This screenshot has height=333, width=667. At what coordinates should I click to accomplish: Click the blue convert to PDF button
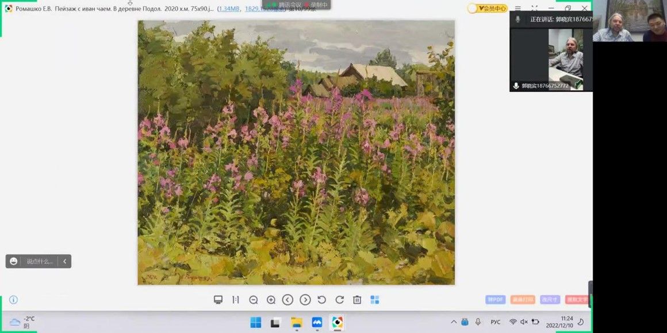click(x=496, y=300)
